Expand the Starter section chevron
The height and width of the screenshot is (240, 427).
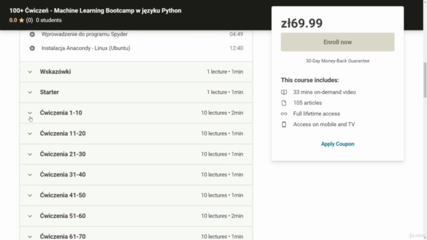[30, 92]
